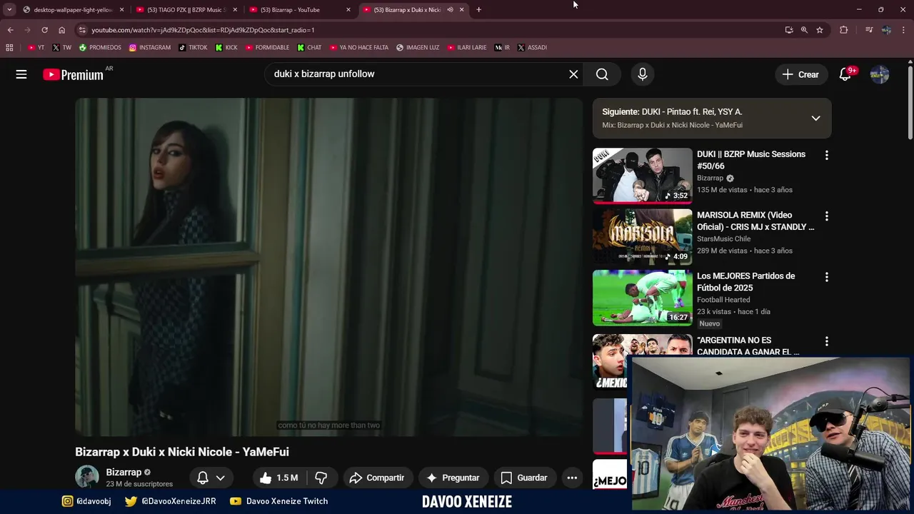The height and width of the screenshot is (514, 914).
Task: Start voice search with microphone
Action: [x=643, y=74]
